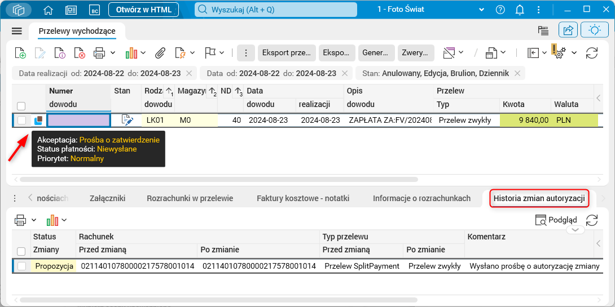615x307 pixels.
Task: Open the news panel icon in the title bar
Action: (x=72, y=10)
